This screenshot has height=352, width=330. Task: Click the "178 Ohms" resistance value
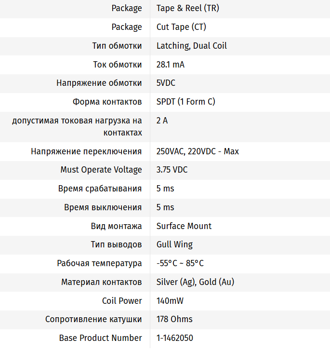[174, 319]
